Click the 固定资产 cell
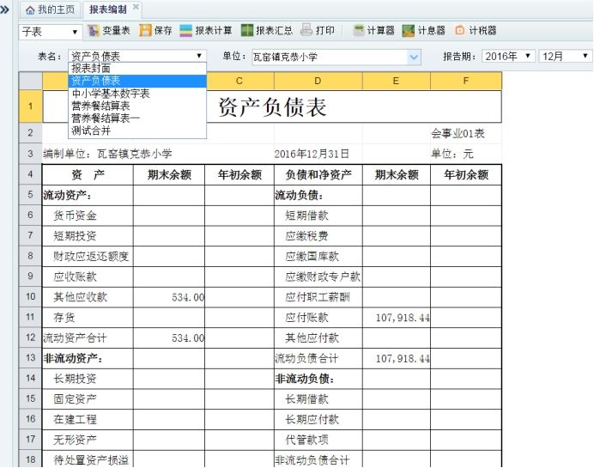This screenshot has width=594, height=468. [x=88, y=399]
